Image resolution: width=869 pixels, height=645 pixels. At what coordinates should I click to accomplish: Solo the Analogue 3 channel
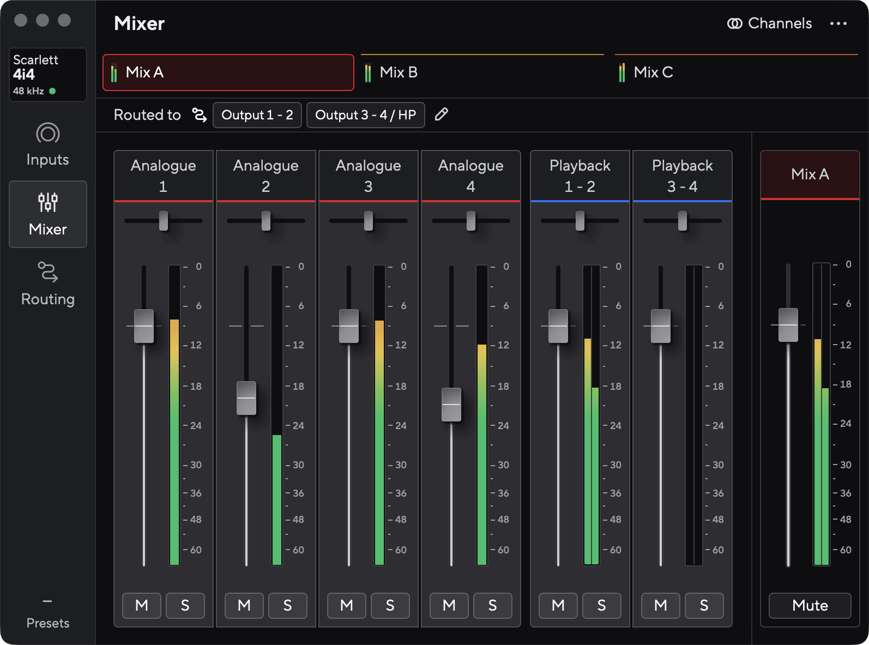[390, 606]
